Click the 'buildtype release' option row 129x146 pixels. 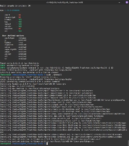(x=15, y=38)
